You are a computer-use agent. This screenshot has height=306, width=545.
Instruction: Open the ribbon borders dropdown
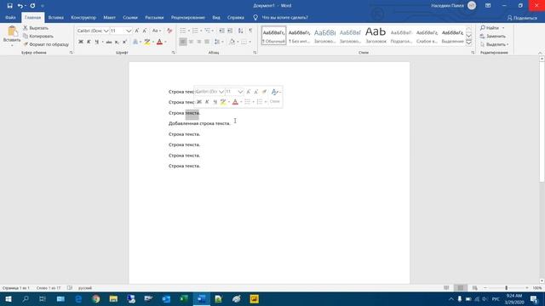tap(250, 42)
